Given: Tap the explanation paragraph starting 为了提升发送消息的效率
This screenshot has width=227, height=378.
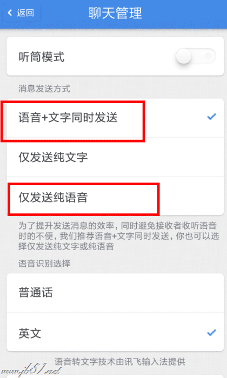Looking at the screenshot, I should click(x=118, y=236).
